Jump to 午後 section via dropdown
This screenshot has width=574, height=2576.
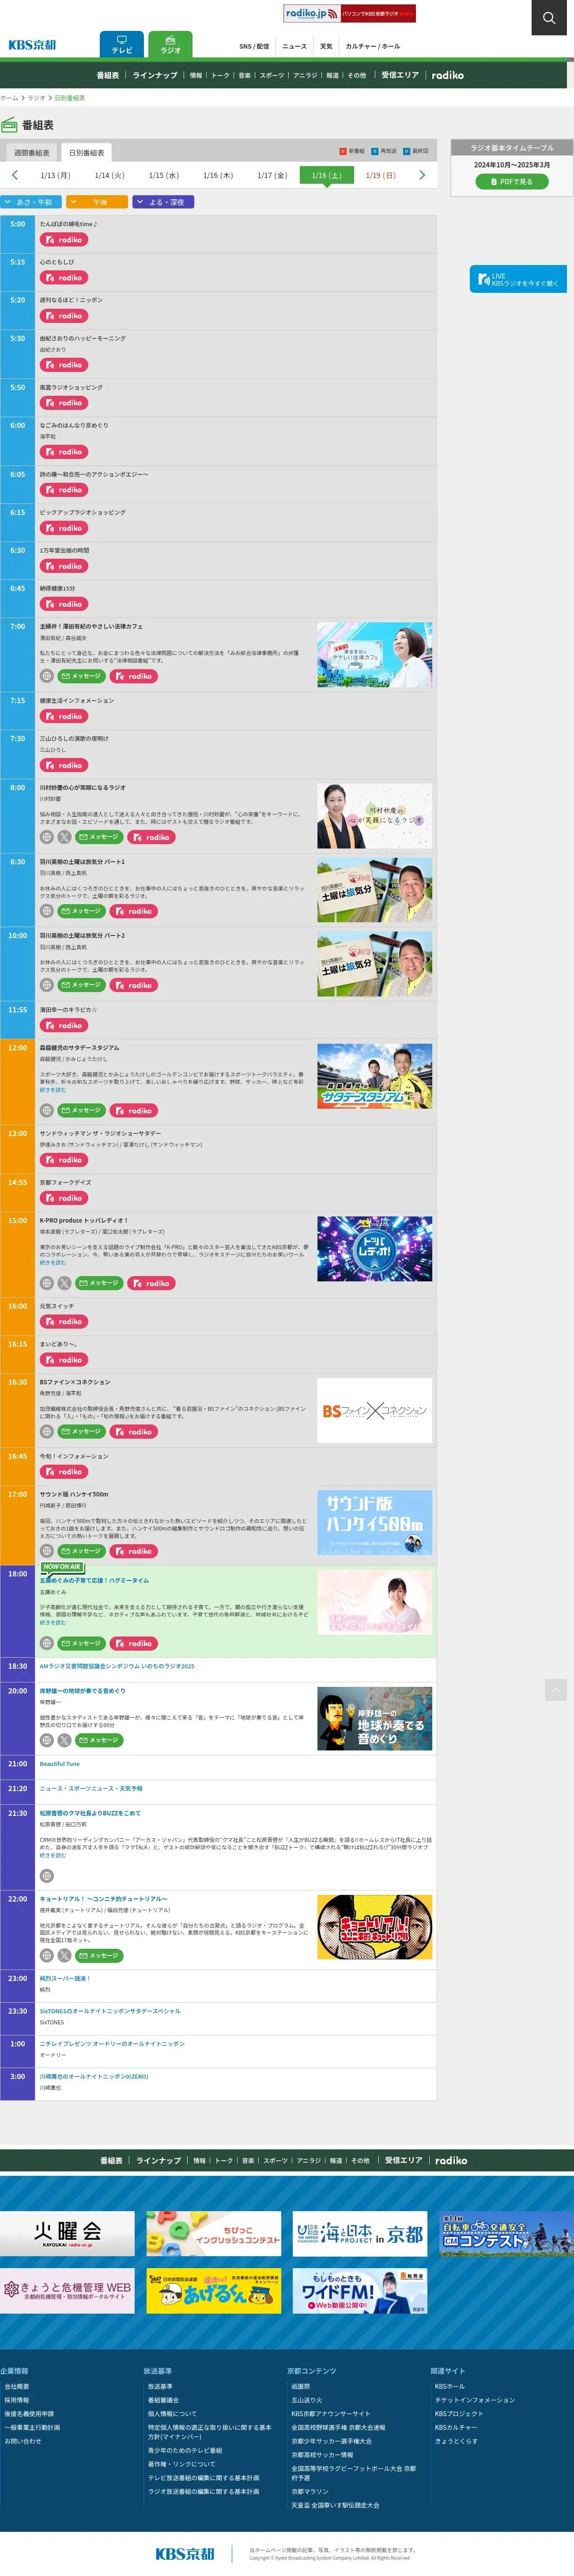point(97,202)
